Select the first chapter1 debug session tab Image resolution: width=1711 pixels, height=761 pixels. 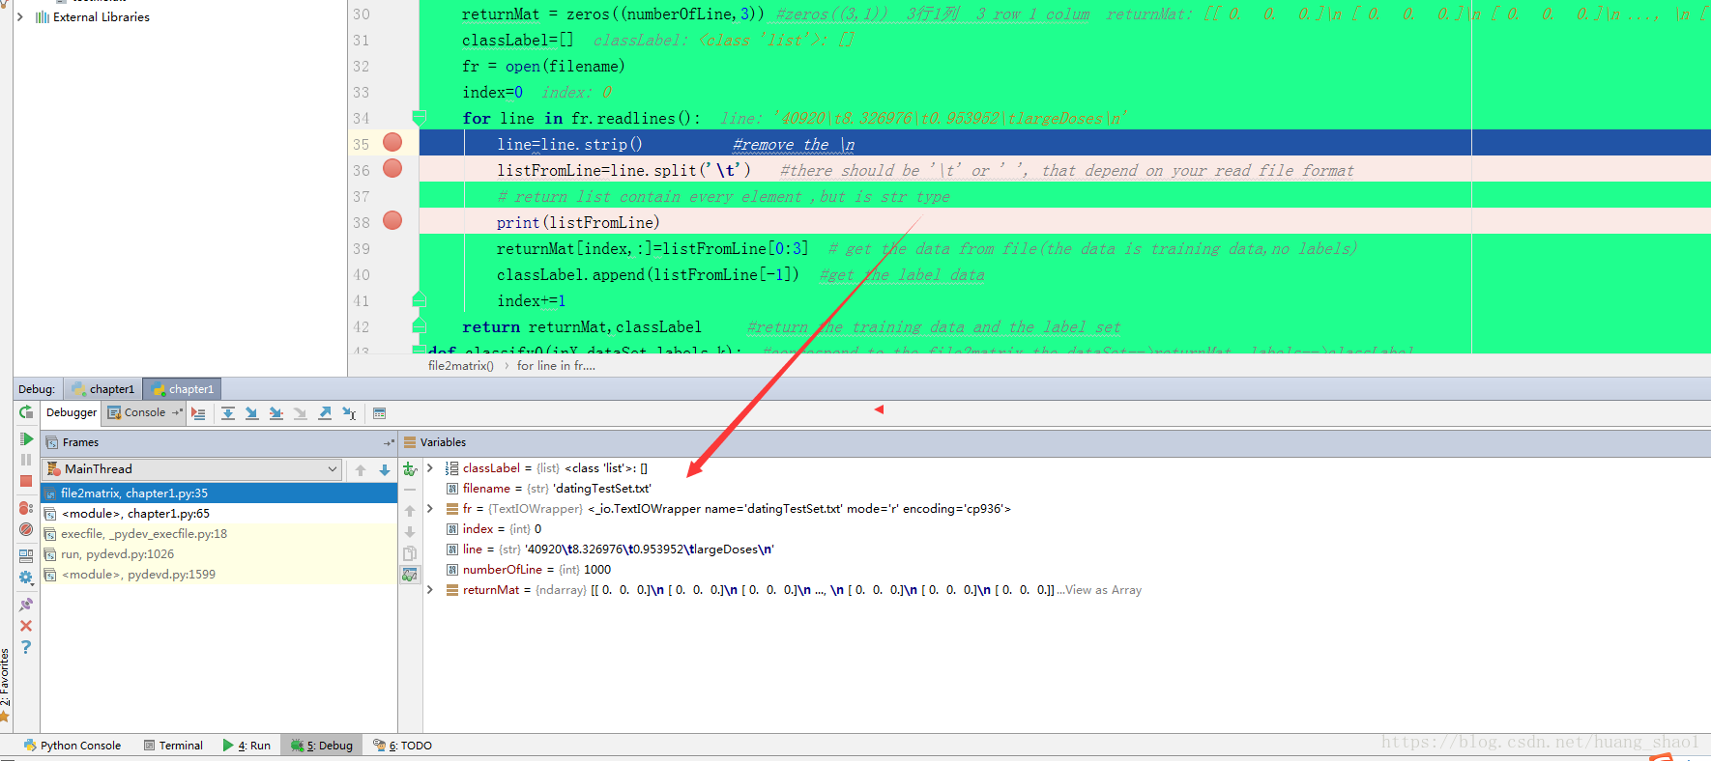(103, 389)
